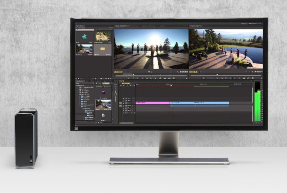The width and height of the screenshot is (287, 193).
Task: Toggle track output eye for V3
Action: 130,99
